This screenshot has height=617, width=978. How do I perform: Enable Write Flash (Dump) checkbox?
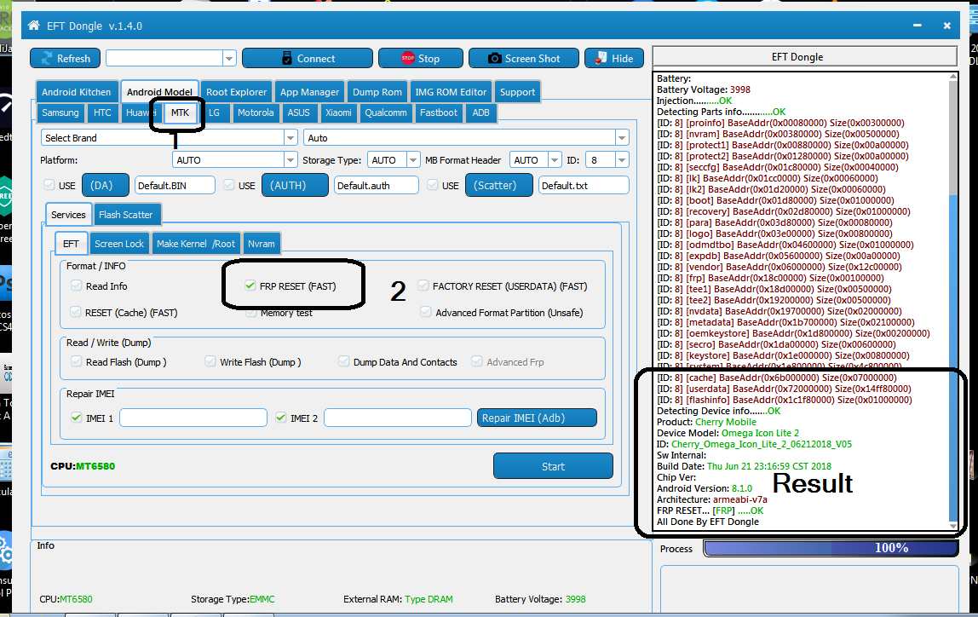[210, 361]
